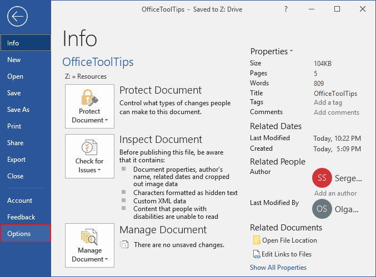Click 'There are no unsaved changes.' text
The width and height of the screenshot is (376, 277).
click(179, 245)
